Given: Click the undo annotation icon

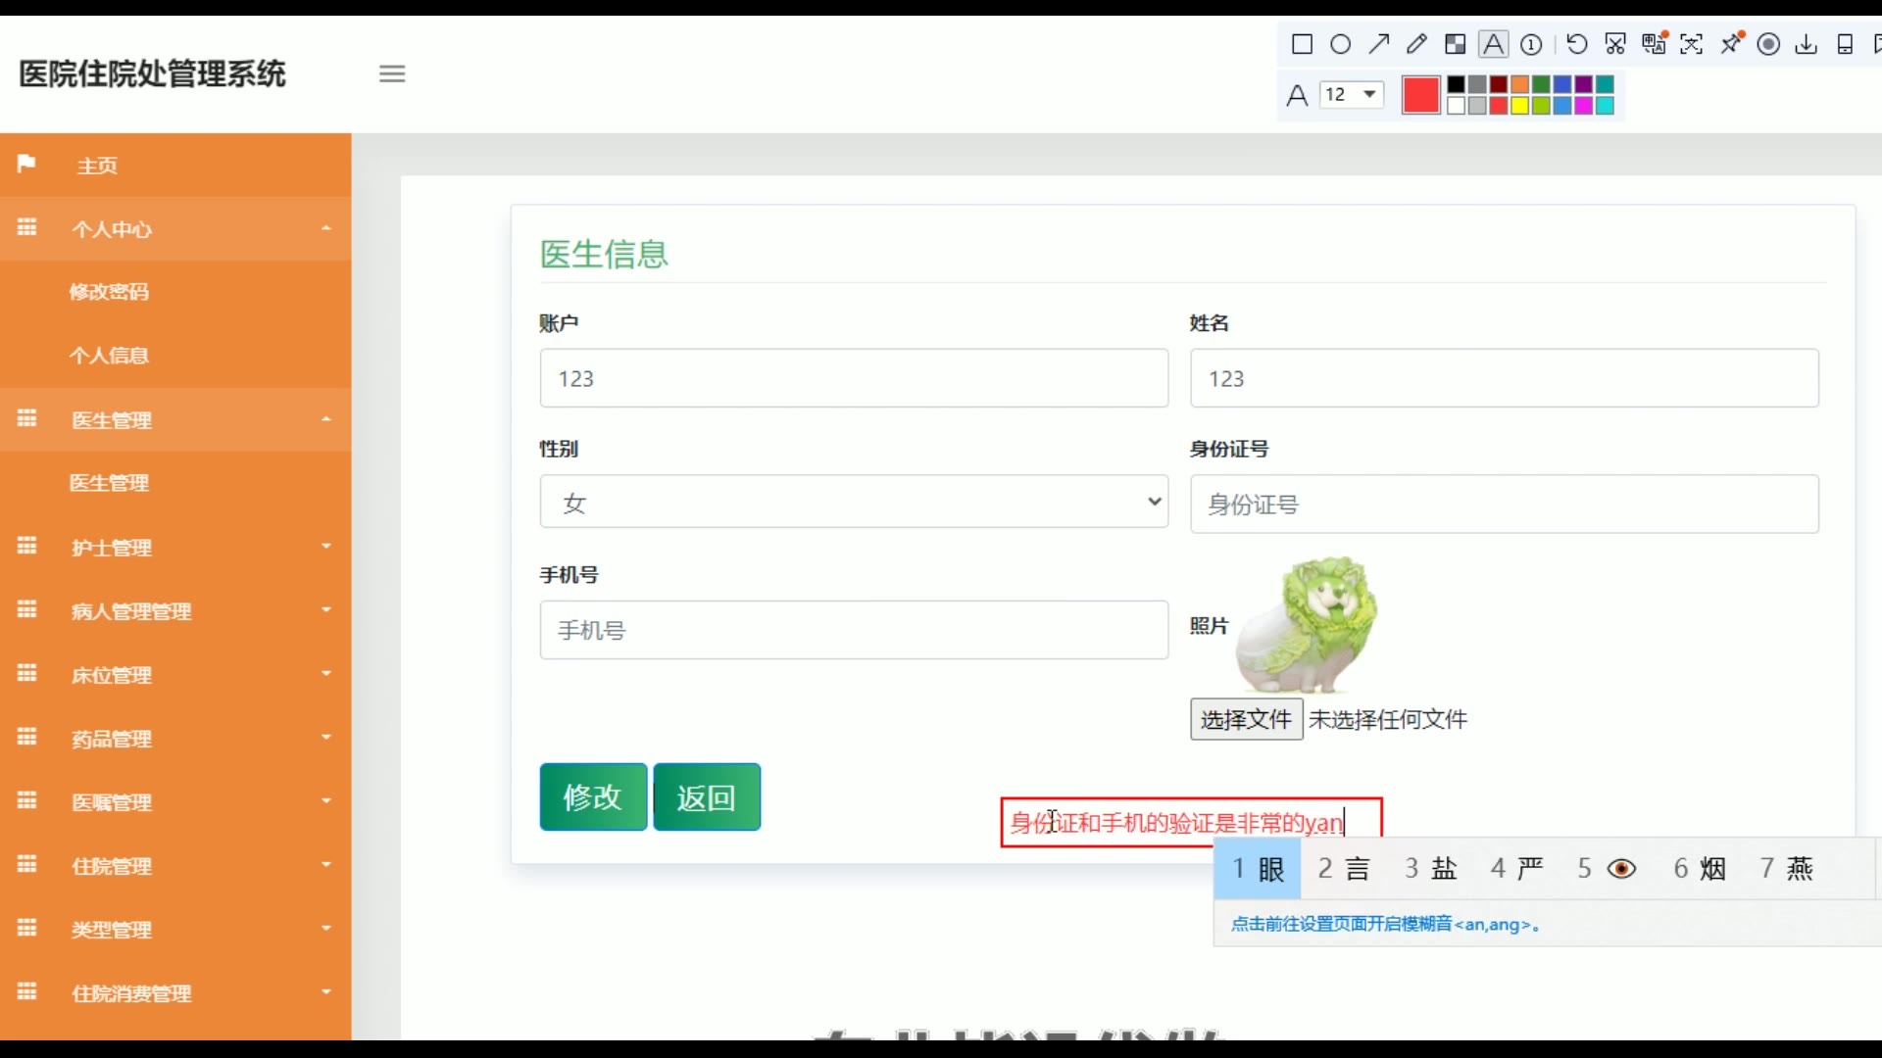Looking at the screenshot, I should (1576, 44).
